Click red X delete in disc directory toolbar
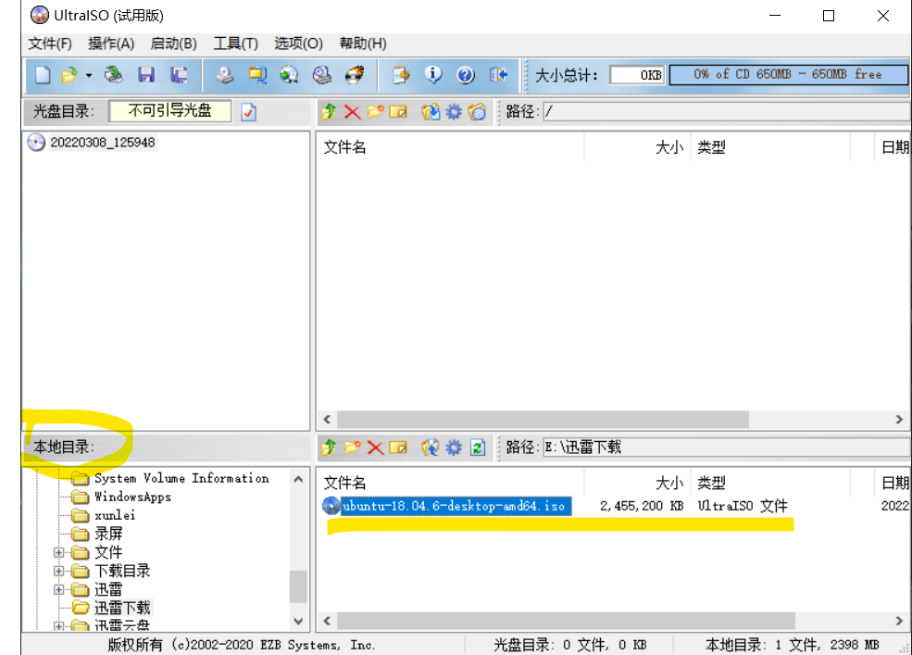Viewport: 912px width, 655px height. (352, 111)
